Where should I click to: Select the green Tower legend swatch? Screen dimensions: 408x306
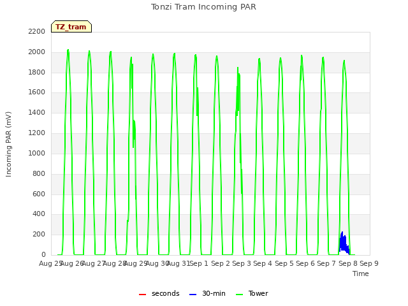[x=239, y=295]
